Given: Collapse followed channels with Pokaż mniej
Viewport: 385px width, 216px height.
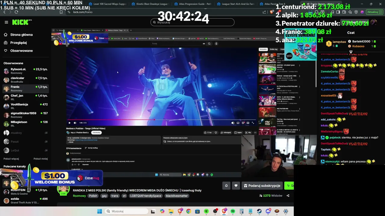Looking at the screenshot, I should (41, 159).
